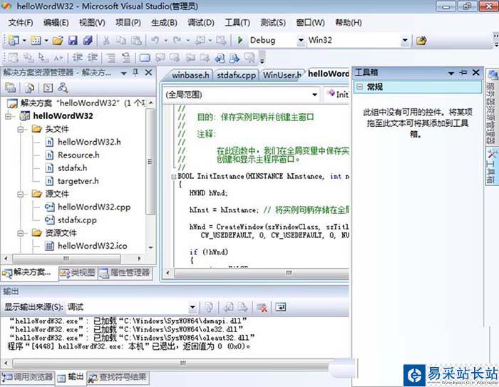Click the Save All icon
The width and height of the screenshot is (499, 387).
(88, 41)
